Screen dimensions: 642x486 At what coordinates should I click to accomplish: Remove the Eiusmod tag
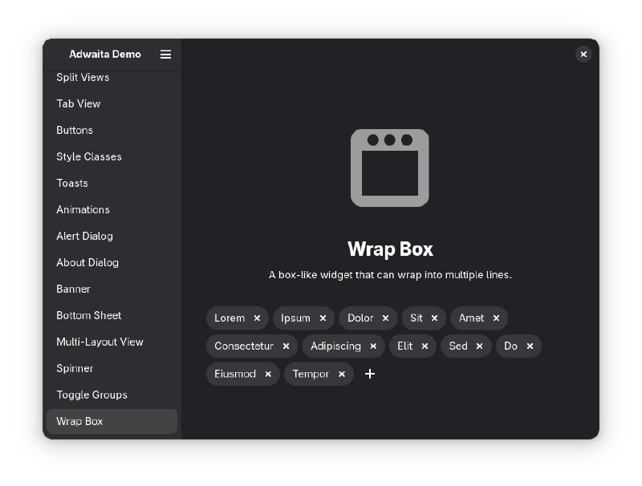click(x=268, y=375)
